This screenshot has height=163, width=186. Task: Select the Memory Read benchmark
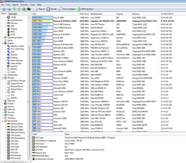click(17, 124)
